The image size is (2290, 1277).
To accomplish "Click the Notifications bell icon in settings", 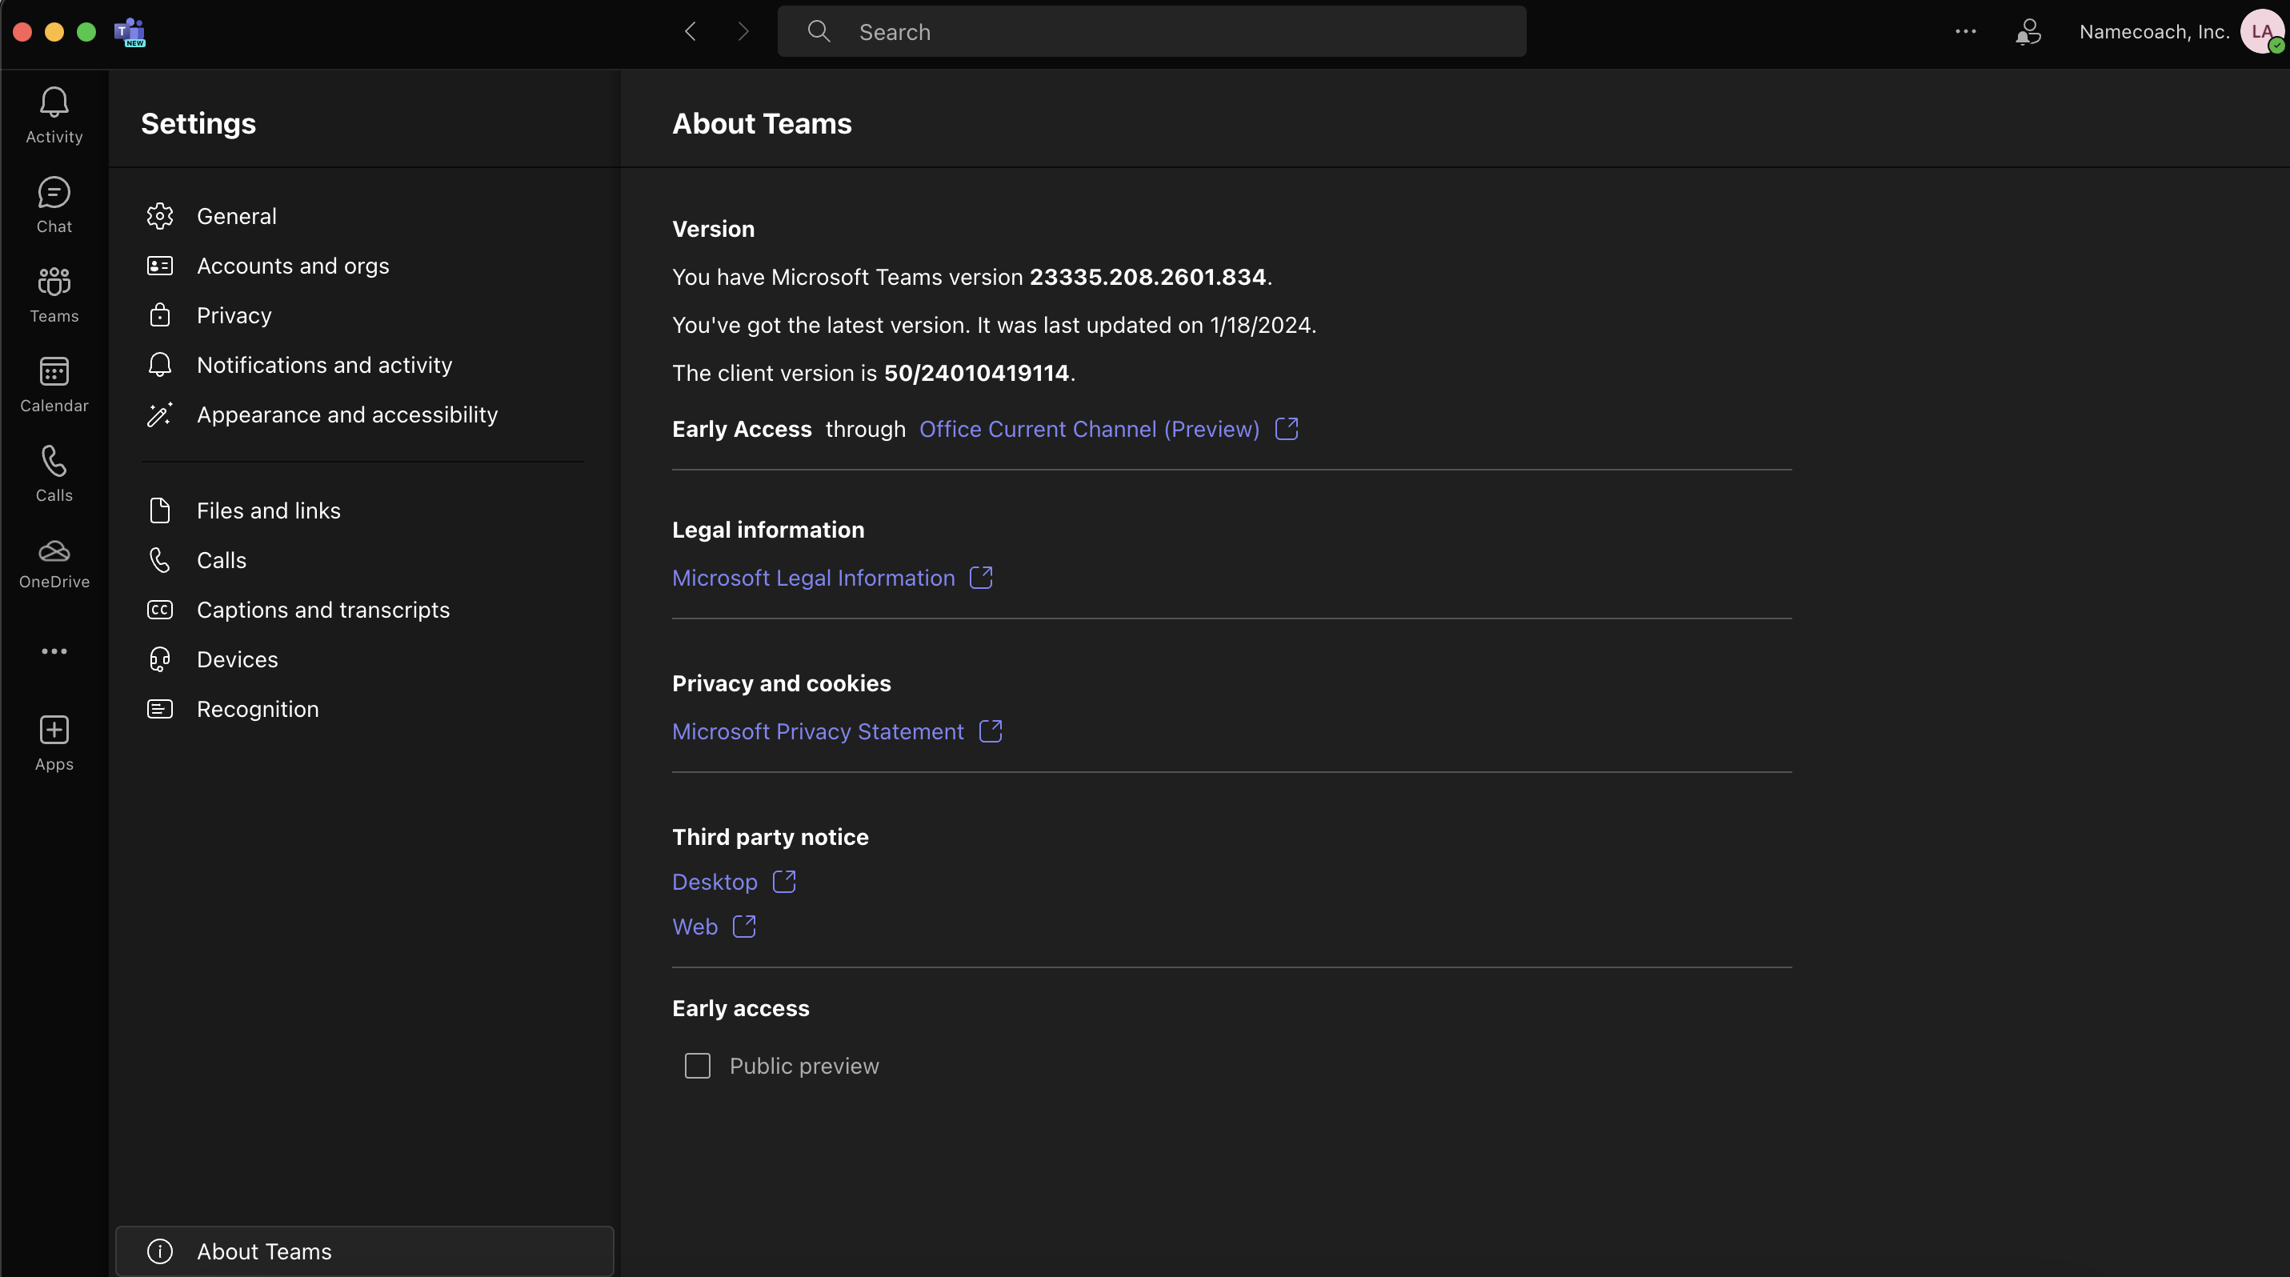I will point(160,365).
